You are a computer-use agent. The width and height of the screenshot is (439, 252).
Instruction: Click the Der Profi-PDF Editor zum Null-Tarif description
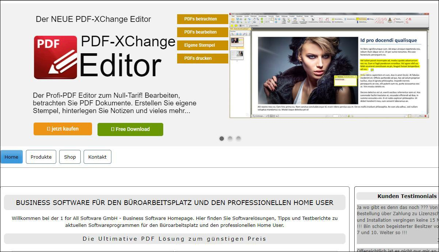click(x=115, y=103)
